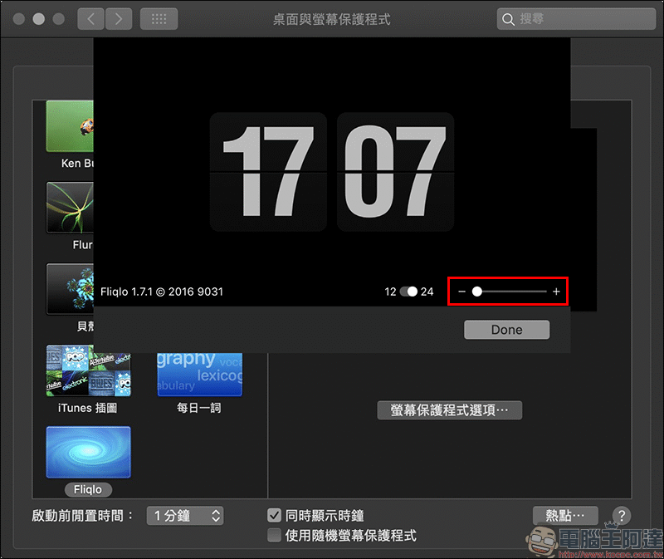The image size is (664, 559).
Task: Select the Flurry screen saver thumbnail
Action: (70, 208)
